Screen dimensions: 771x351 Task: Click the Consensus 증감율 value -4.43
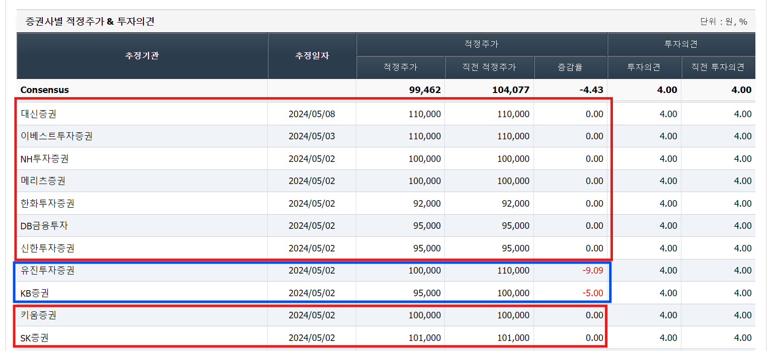click(590, 90)
